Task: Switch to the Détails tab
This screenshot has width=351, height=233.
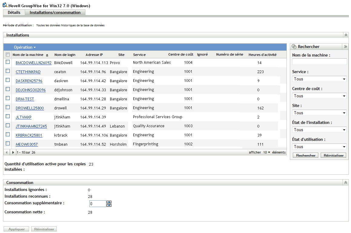Action: (14, 12)
